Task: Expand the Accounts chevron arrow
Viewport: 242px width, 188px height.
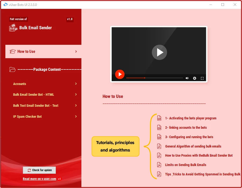Action: coord(76,84)
